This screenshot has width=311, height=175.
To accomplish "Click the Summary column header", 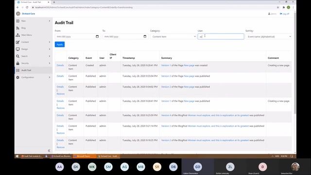I will click(x=167, y=58).
